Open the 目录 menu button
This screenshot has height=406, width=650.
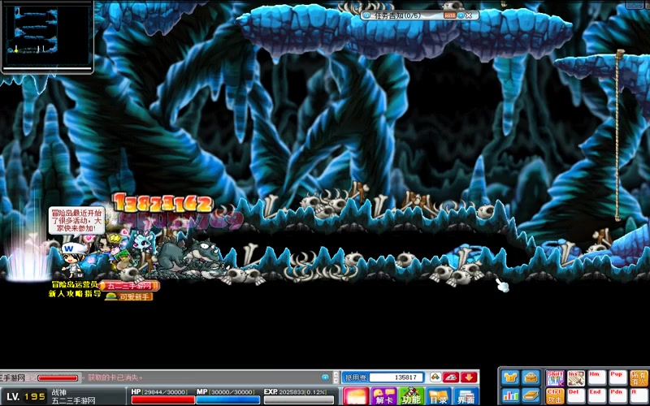pos(439,396)
